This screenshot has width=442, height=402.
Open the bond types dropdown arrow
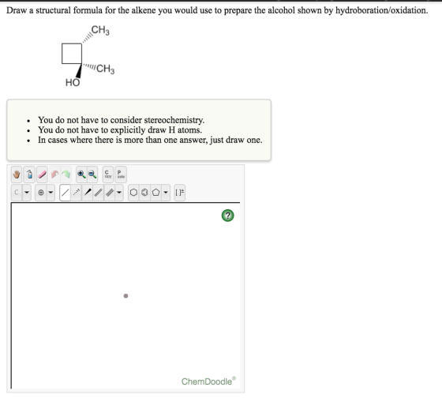(119, 193)
